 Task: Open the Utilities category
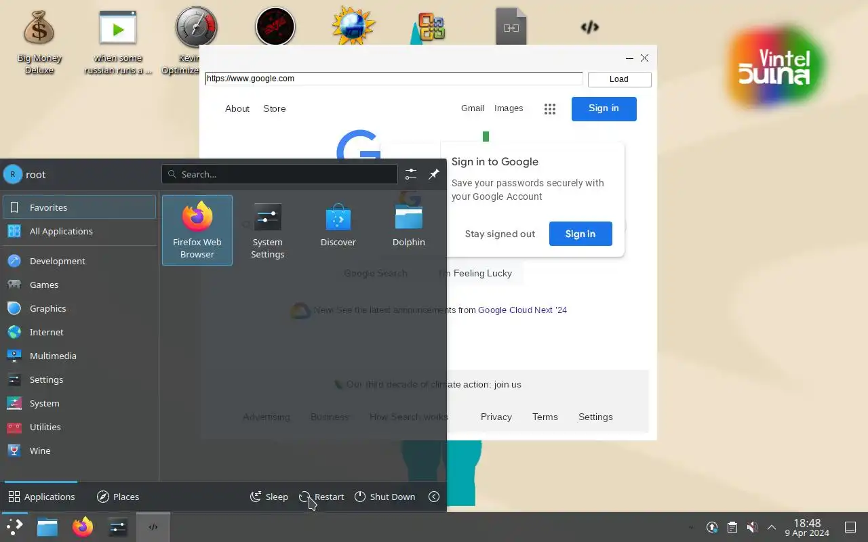(x=79, y=427)
